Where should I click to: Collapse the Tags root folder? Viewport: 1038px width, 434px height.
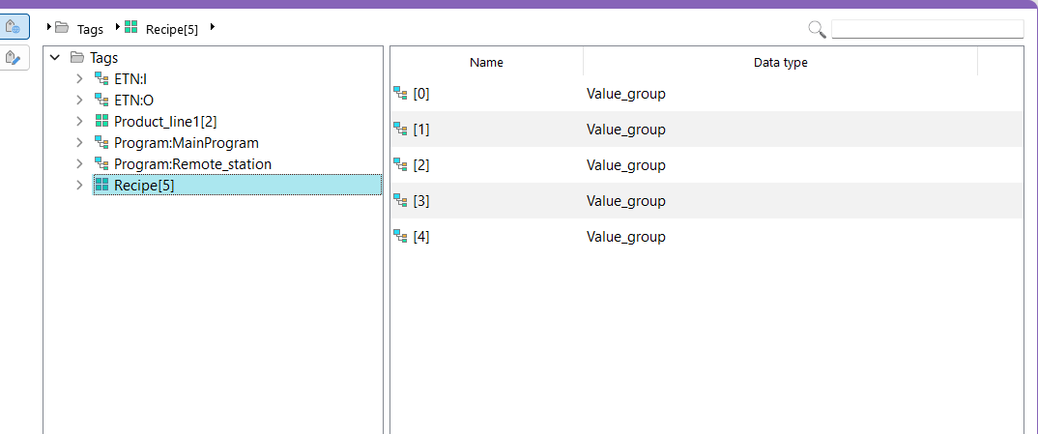55,58
